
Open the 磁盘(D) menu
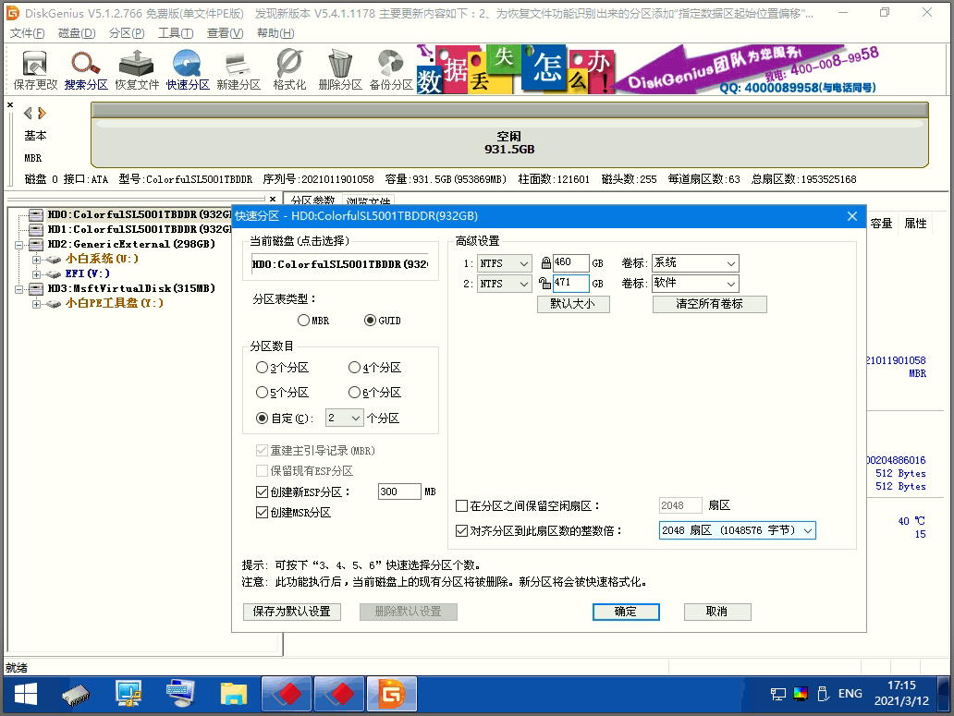click(x=77, y=33)
